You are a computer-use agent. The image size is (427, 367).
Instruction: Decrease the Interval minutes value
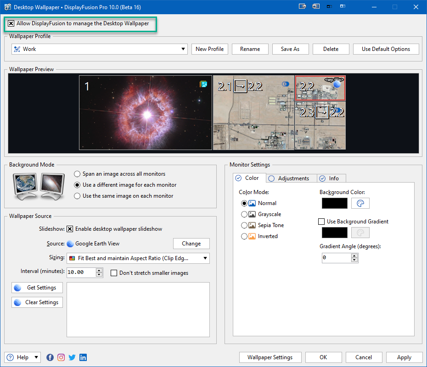99,274
